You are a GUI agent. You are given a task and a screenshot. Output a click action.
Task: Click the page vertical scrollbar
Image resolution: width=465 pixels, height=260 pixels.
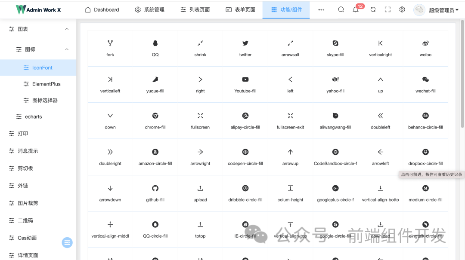click(462, 74)
